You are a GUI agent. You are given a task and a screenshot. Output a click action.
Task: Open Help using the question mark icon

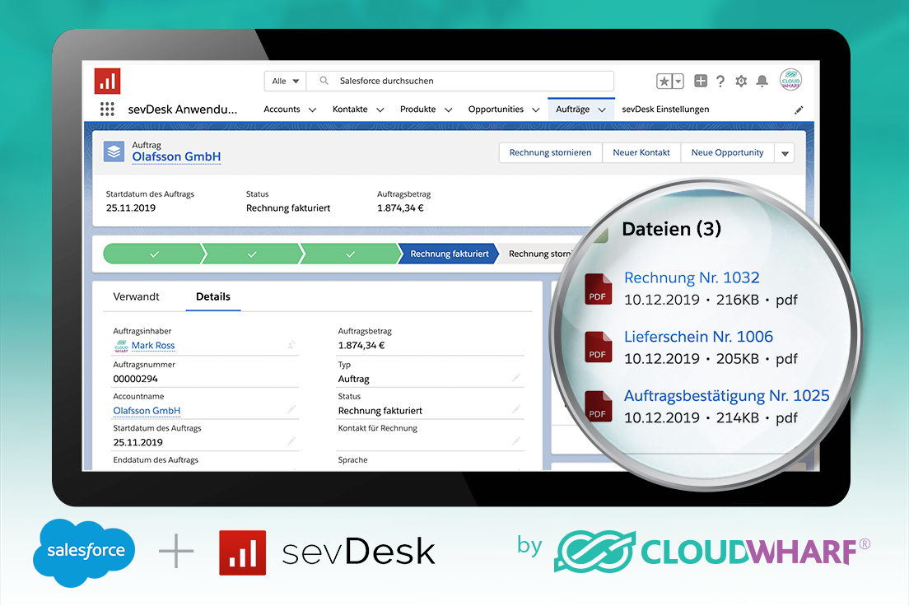720,82
